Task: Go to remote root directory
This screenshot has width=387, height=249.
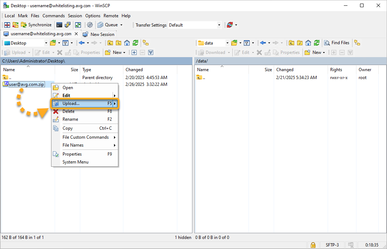Action: [x=300, y=43]
